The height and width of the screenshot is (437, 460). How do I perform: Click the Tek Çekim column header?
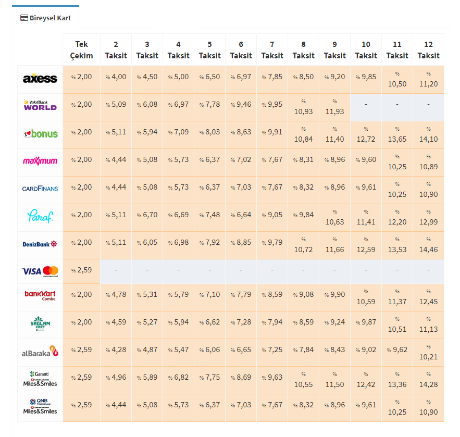point(82,50)
